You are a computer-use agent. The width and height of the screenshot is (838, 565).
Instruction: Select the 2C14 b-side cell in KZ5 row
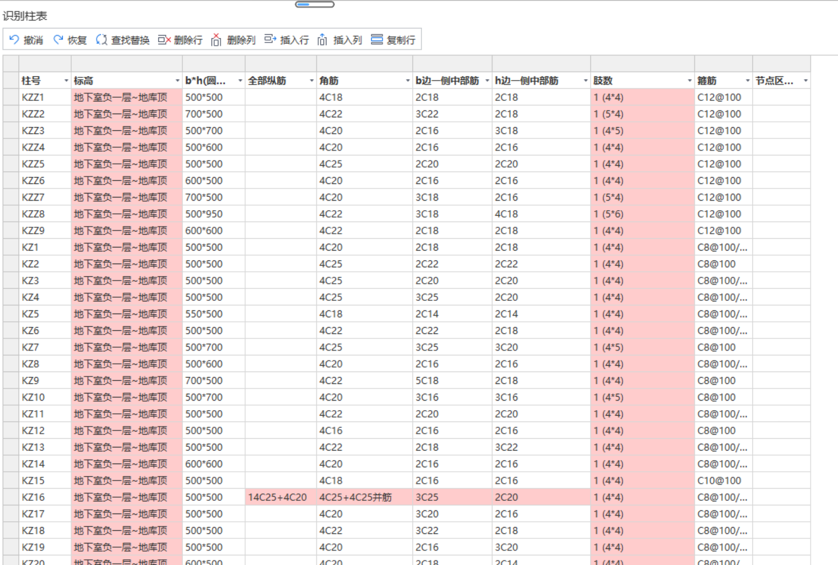pyautogui.click(x=452, y=314)
